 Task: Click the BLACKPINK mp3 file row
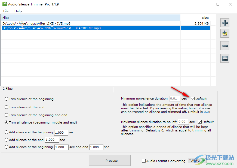point(51,28)
